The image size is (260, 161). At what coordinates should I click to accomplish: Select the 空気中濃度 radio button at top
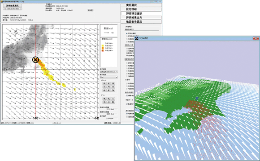pyautogui.click(x=127, y=33)
